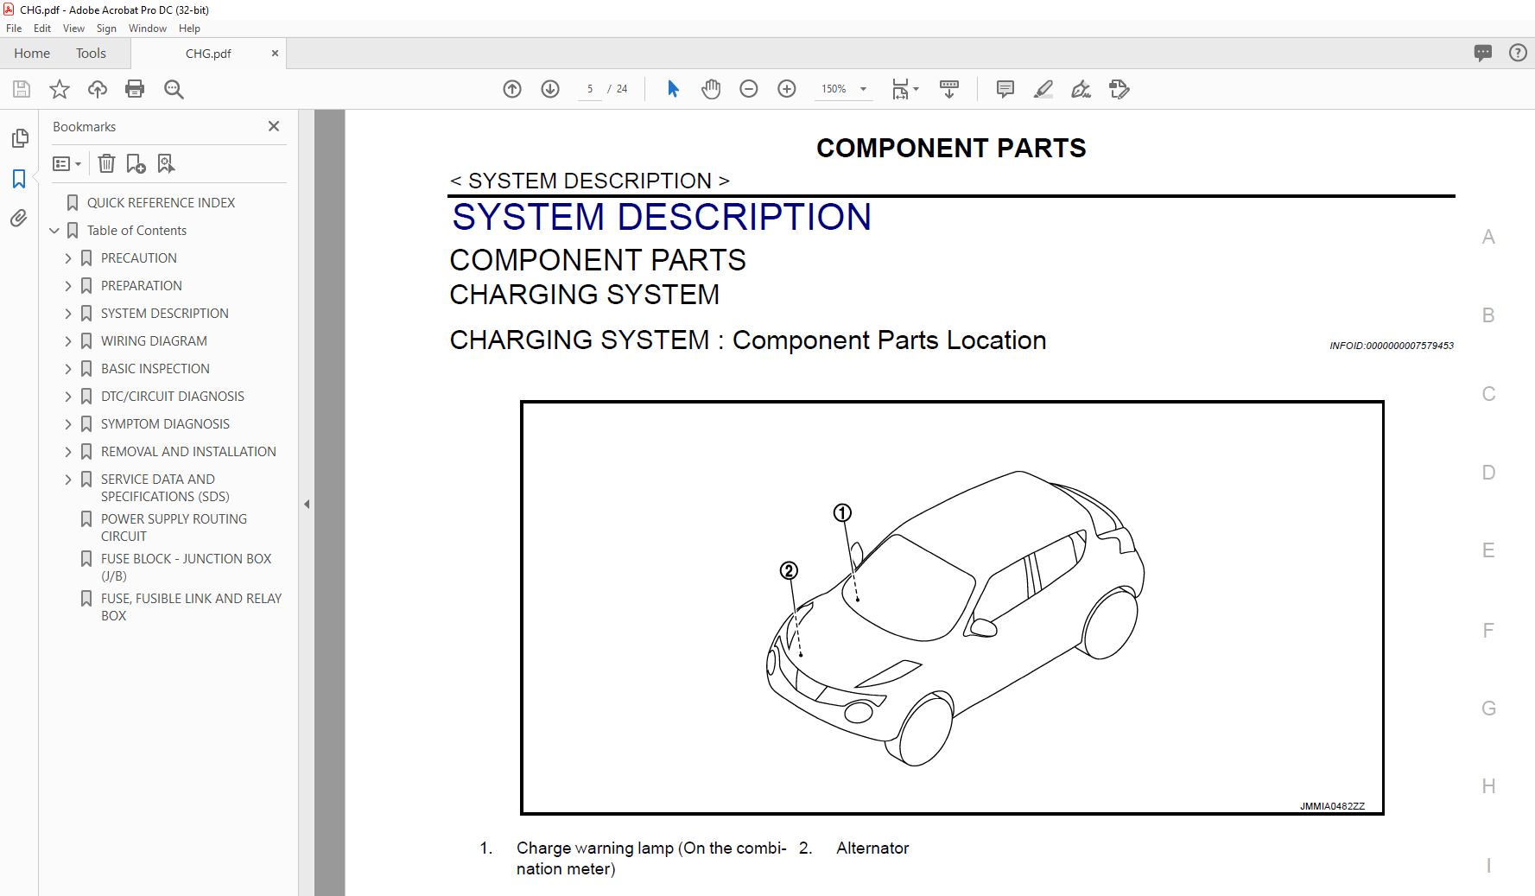Open the View menu
This screenshot has height=896, width=1535.
(73, 29)
